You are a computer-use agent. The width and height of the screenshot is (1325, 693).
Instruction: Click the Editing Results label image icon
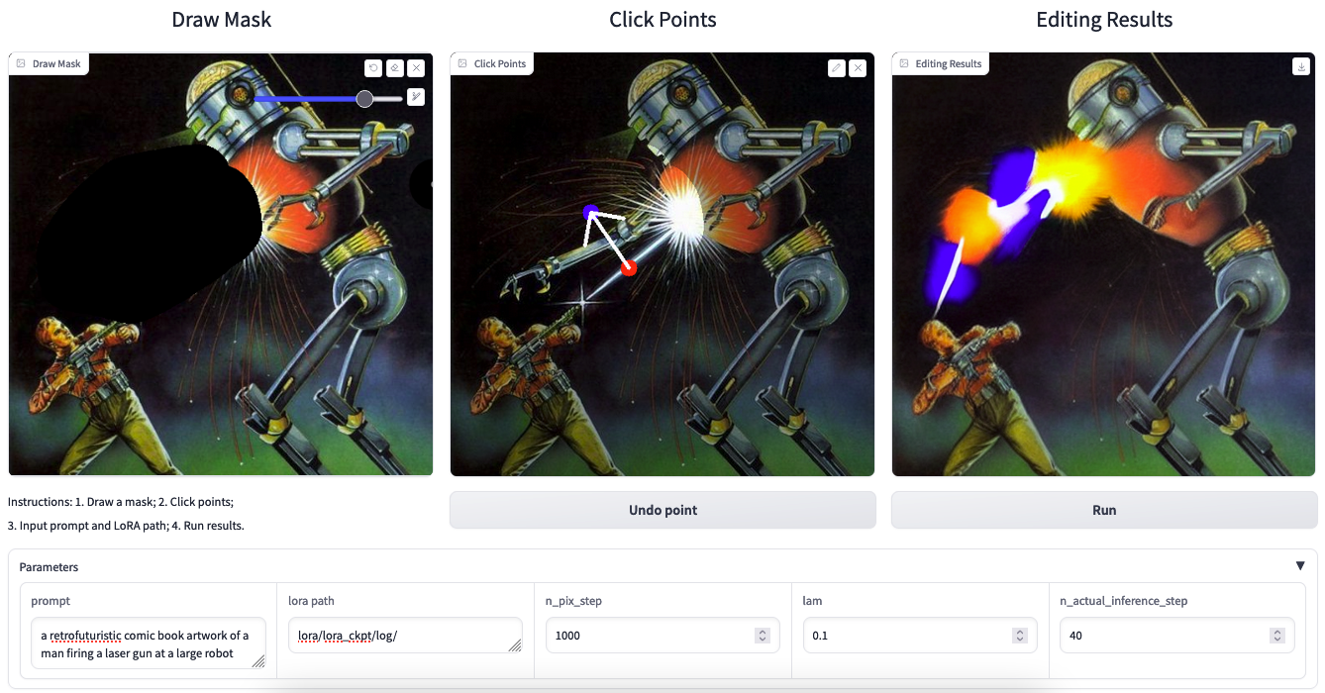pos(904,63)
